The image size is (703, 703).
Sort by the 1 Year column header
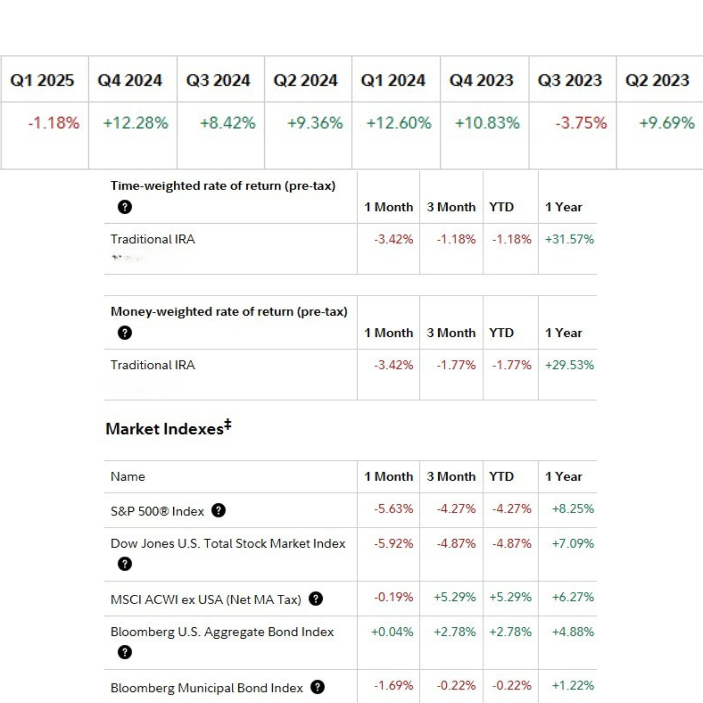point(565,477)
